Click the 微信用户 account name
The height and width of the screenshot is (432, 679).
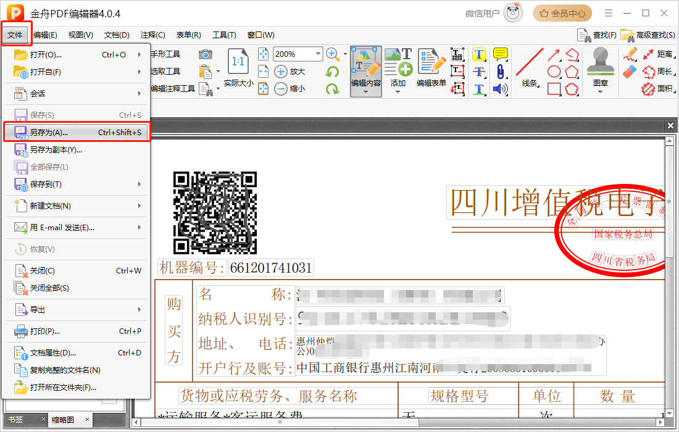483,14
